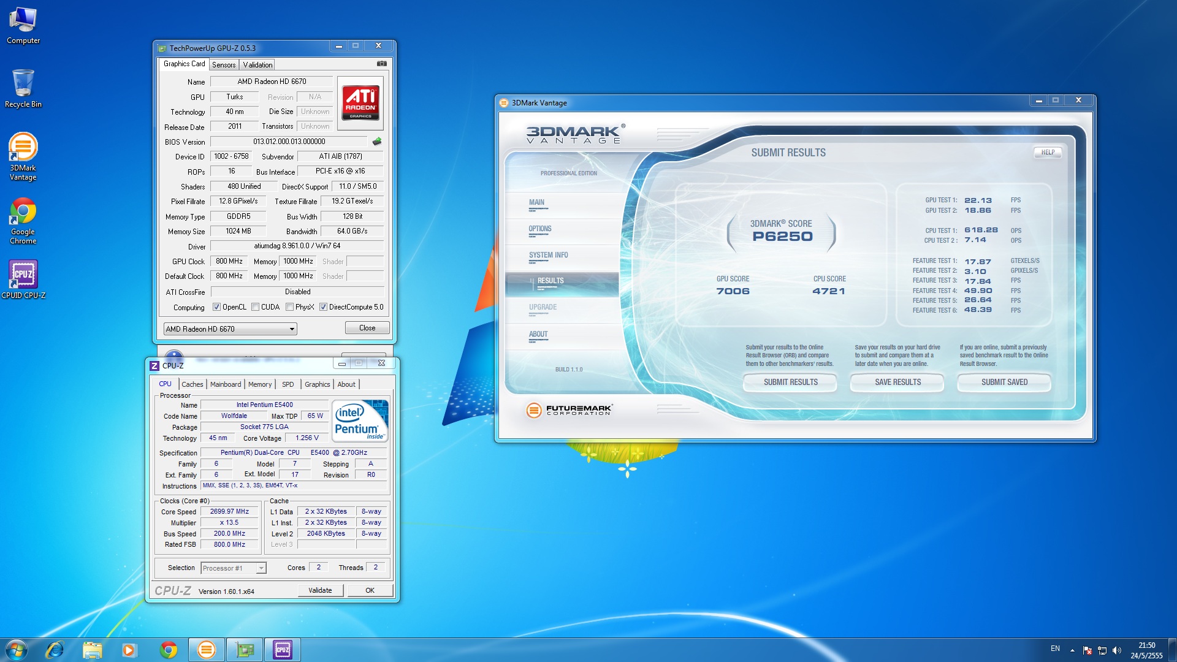Switch to the Sensors tab in GPU-Z
Screen dimensions: 1177x662
224,65
